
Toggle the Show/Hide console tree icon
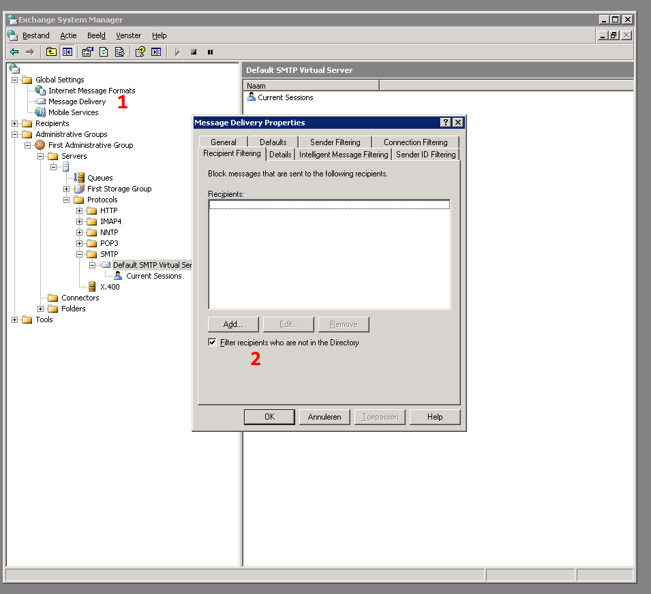click(x=67, y=52)
